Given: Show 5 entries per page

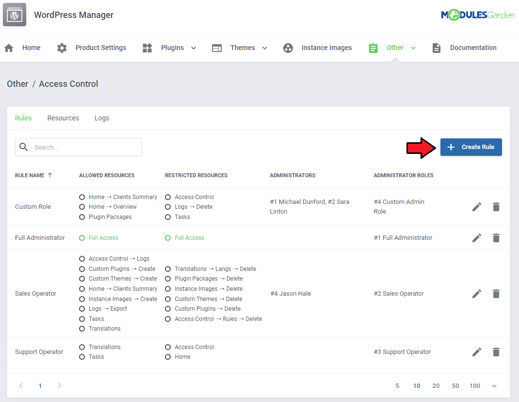Looking at the screenshot, I should [x=397, y=386].
